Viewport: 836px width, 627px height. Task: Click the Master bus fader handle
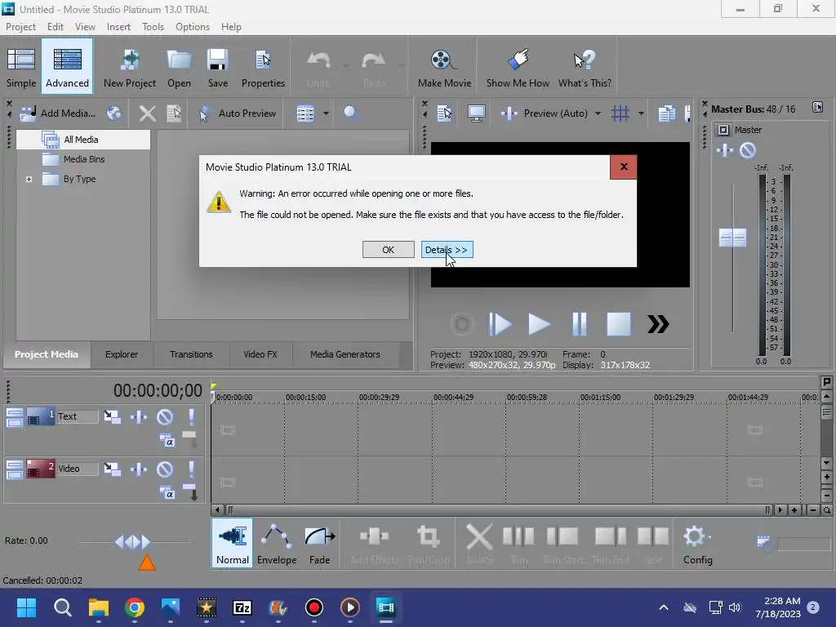click(x=732, y=238)
